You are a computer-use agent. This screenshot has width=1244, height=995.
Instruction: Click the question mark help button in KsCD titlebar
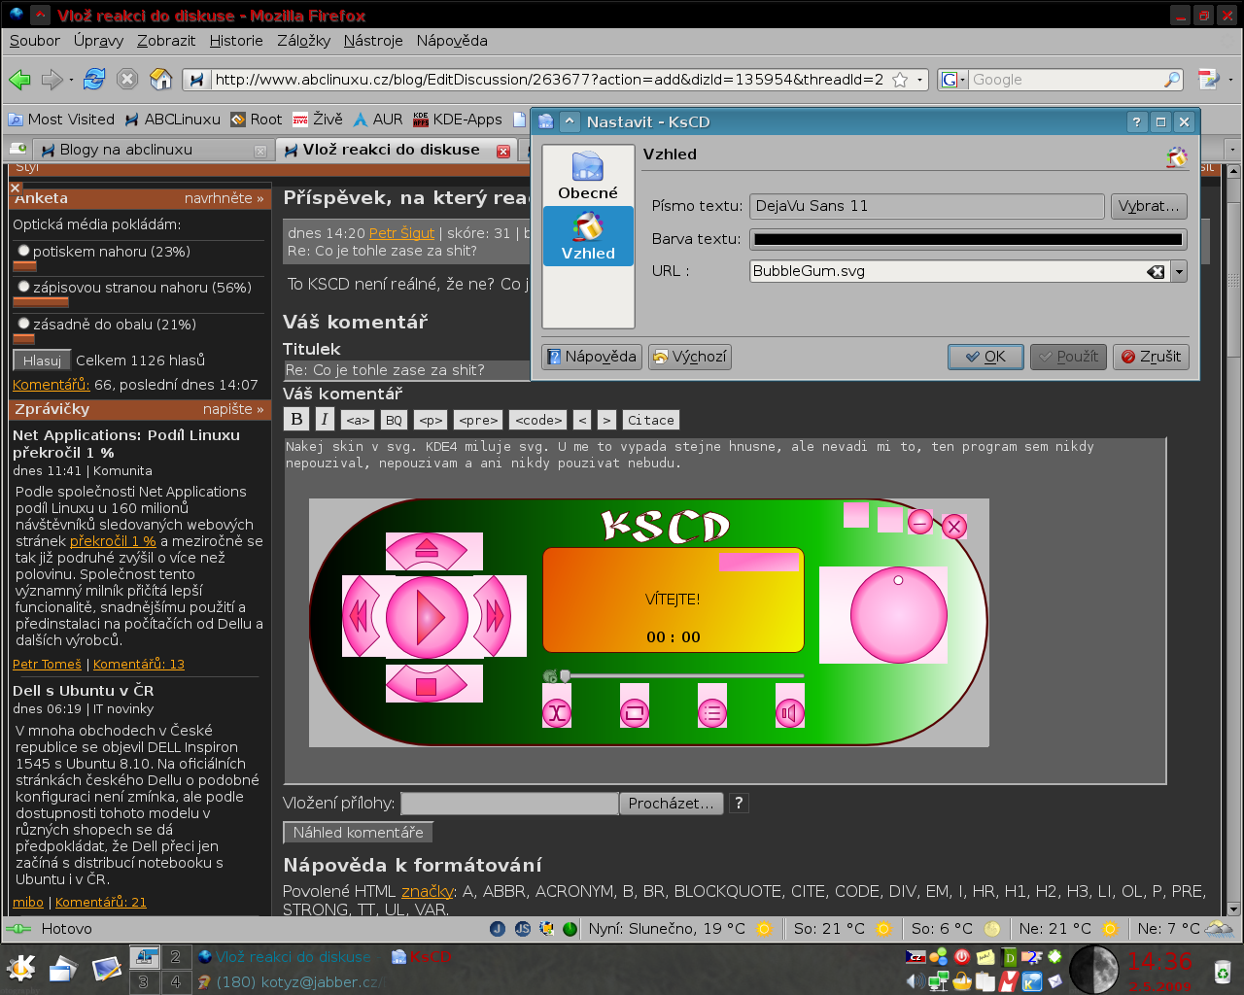tap(1137, 121)
